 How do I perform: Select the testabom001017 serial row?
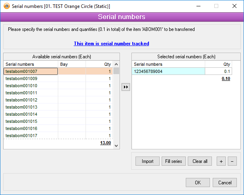31,136
